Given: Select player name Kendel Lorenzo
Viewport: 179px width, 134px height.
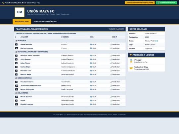Looking at the screenshot, I should (27, 104).
